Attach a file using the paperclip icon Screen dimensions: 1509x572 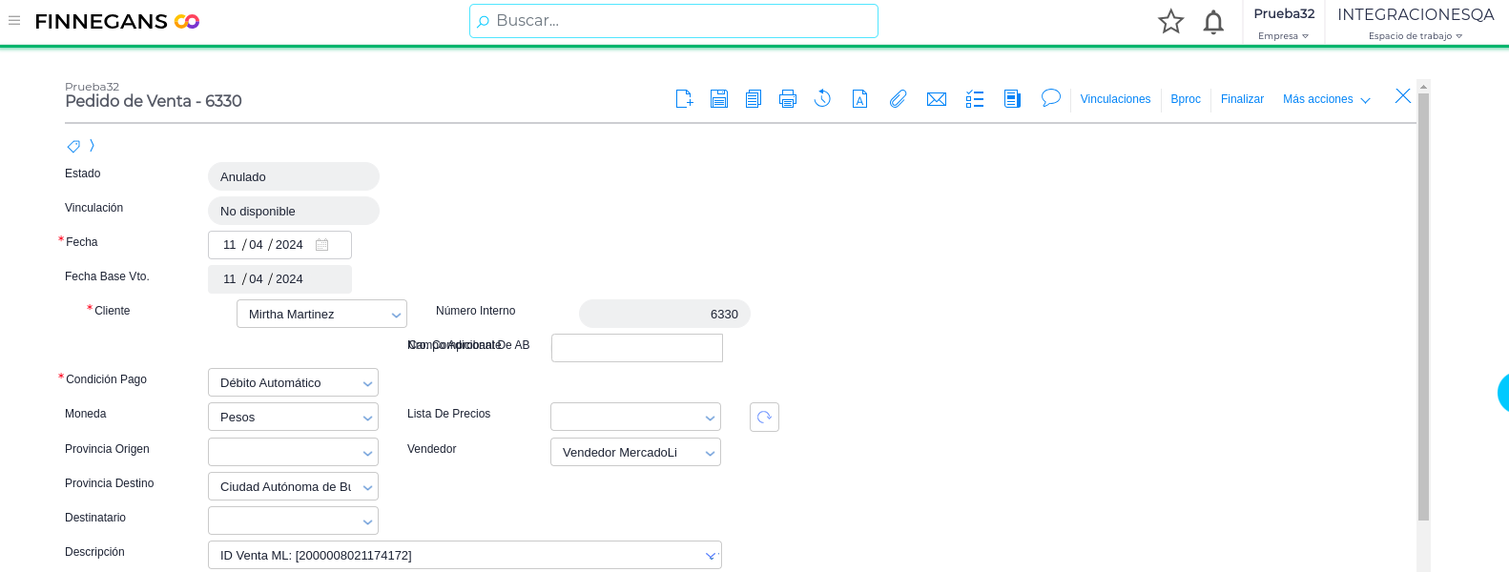point(898,98)
